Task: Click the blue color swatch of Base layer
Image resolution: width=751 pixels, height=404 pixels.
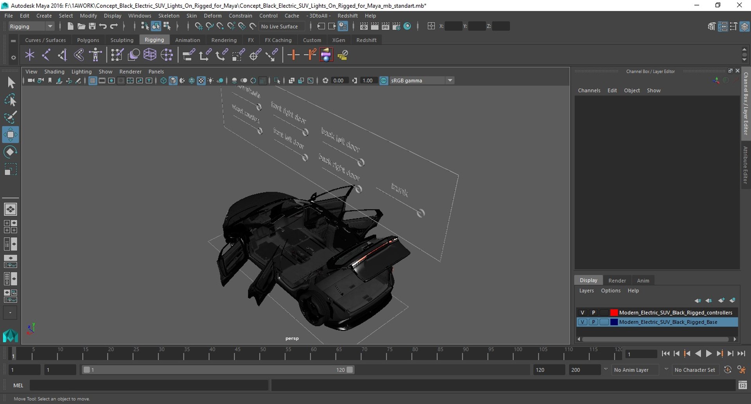Action: tap(614, 322)
